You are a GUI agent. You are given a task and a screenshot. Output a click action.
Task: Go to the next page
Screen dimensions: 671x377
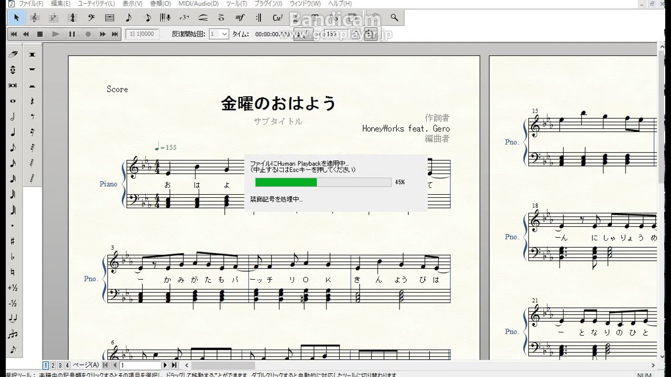click(165, 365)
